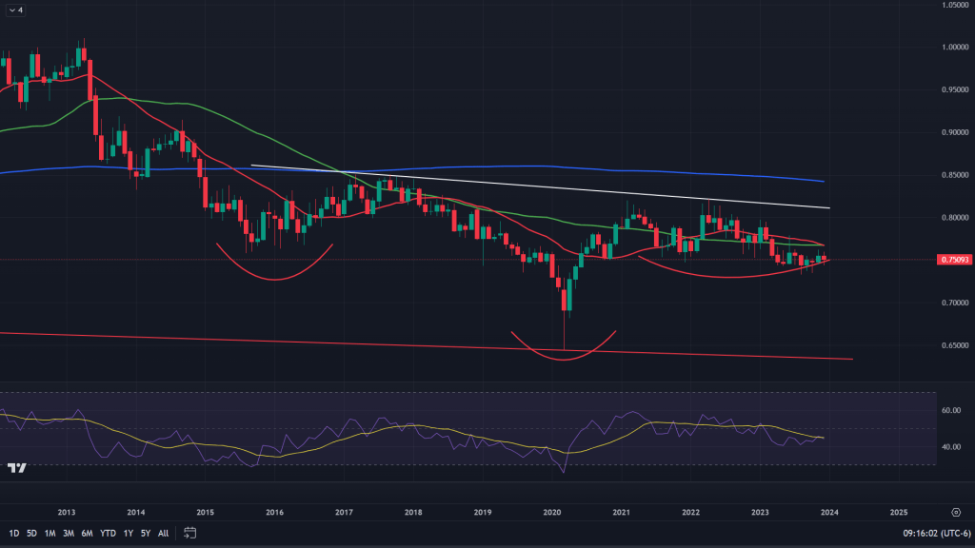Image resolution: width=975 pixels, height=548 pixels.
Task: Choose the 6M time range
Action: [87, 533]
